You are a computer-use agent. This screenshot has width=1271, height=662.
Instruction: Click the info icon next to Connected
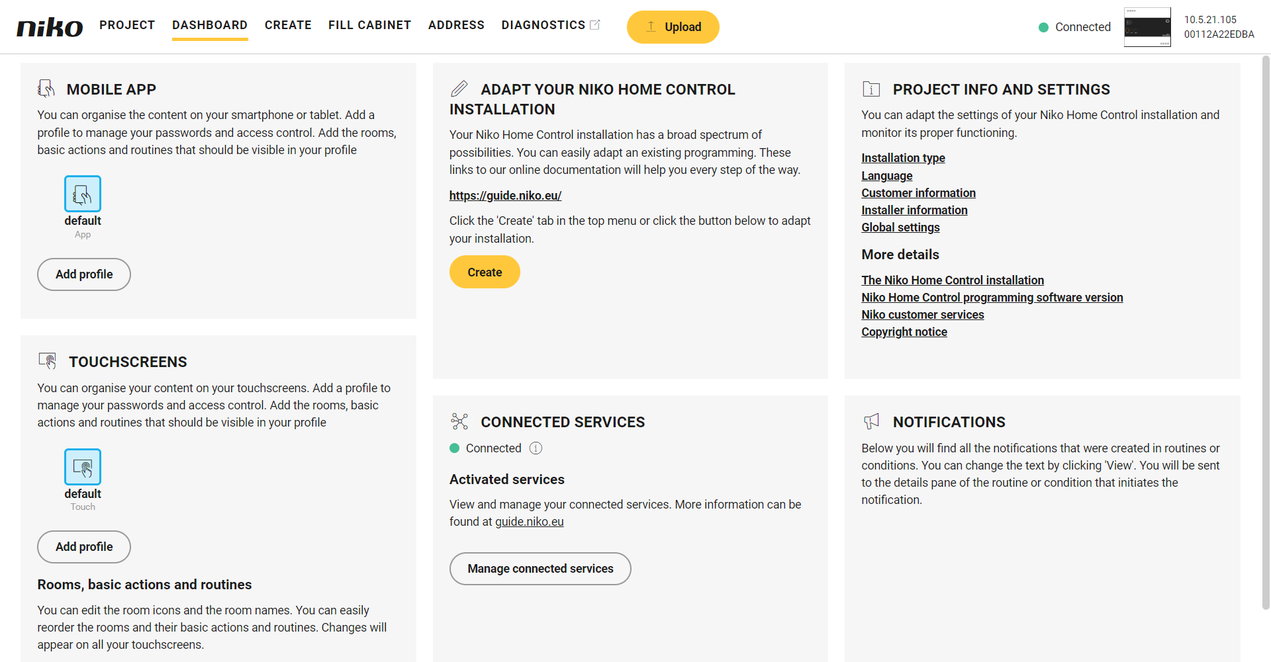[x=536, y=448]
